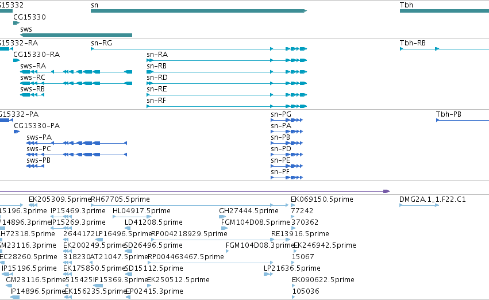Select the feature labeled 77242
This screenshot has height=300, width=489.
click(x=302, y=211)
